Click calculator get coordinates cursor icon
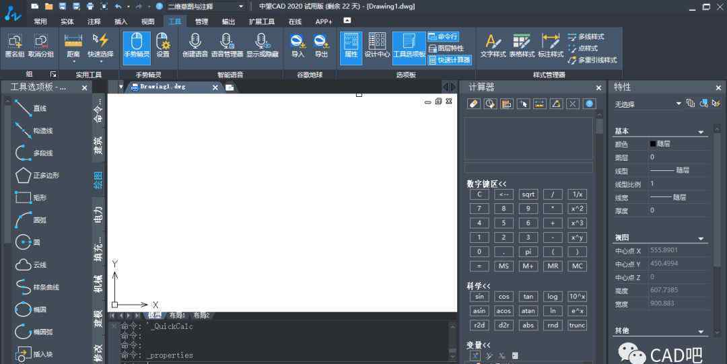 [523, 104]
